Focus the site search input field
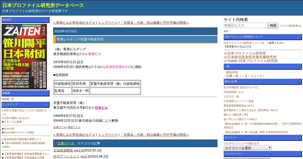The width and height of the screenshot is (303, 159). point(246,25)
